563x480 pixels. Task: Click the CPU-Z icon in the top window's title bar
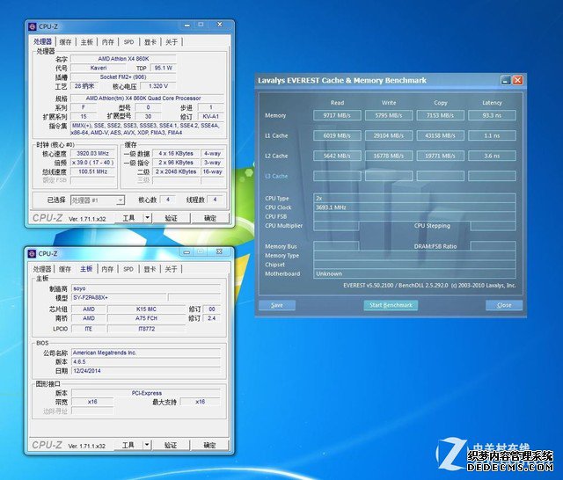click(33, 26)
